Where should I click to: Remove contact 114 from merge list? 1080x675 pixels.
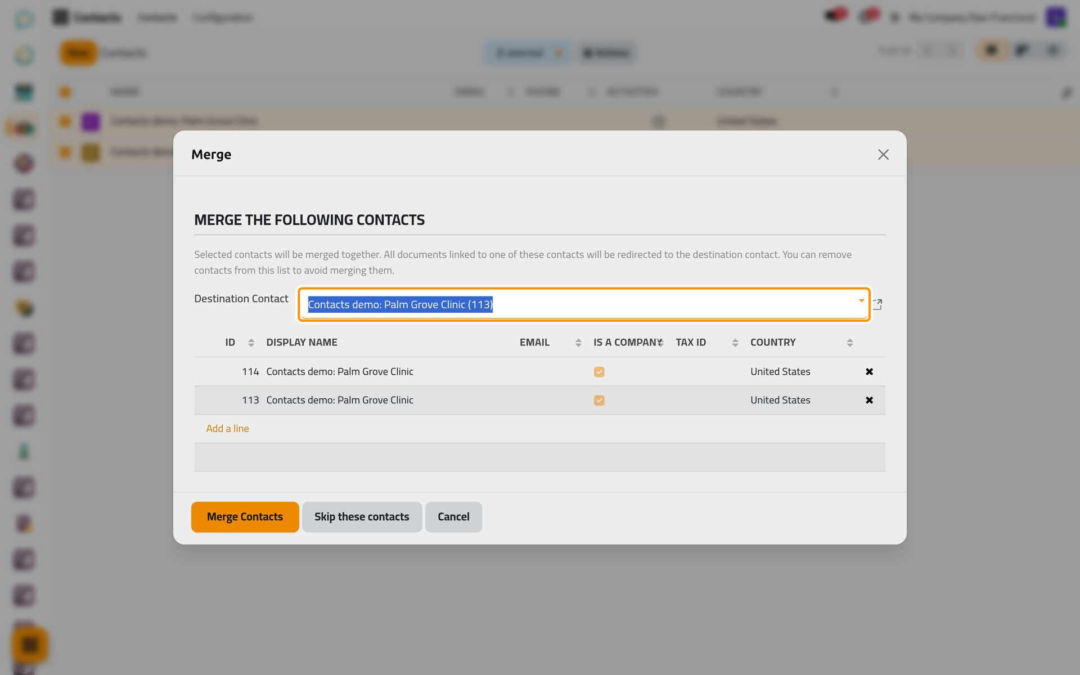click(x=869, y=372)
